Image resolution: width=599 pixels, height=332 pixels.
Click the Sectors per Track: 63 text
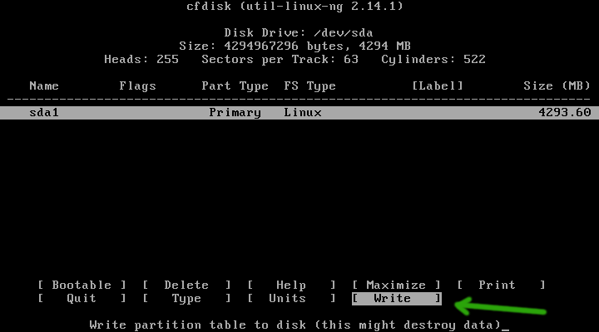280,60
